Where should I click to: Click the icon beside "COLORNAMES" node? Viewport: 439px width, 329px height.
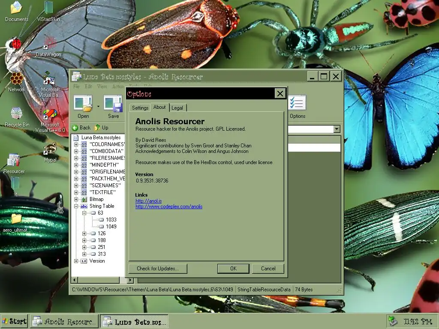tap(84, 144)
